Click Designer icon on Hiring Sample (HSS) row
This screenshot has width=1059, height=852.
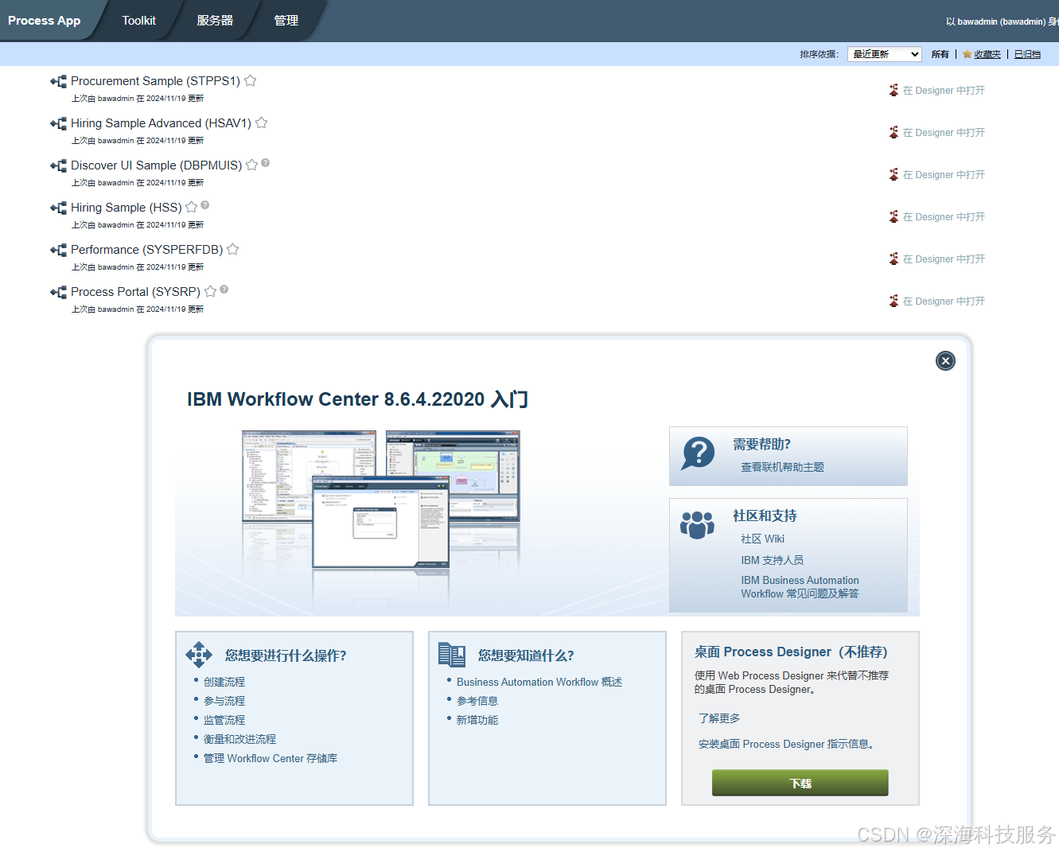(x=894, y=216)
